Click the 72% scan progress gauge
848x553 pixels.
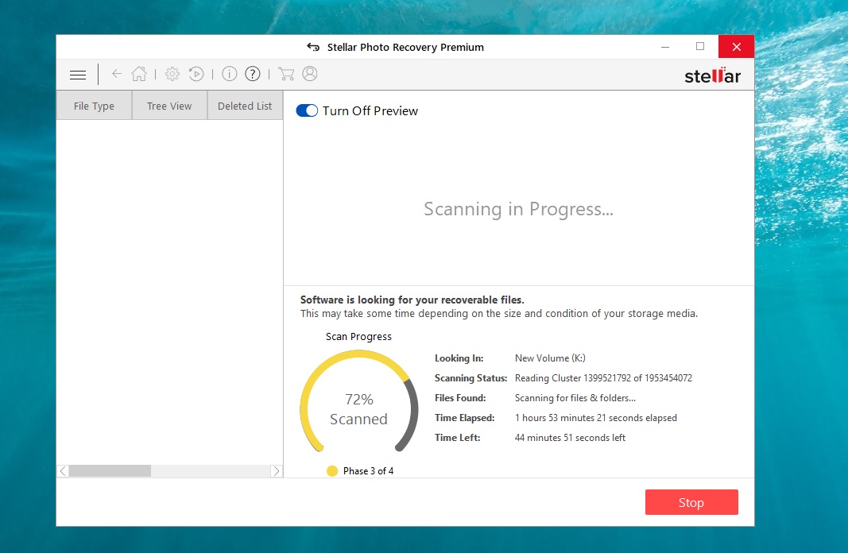[359, 400]
